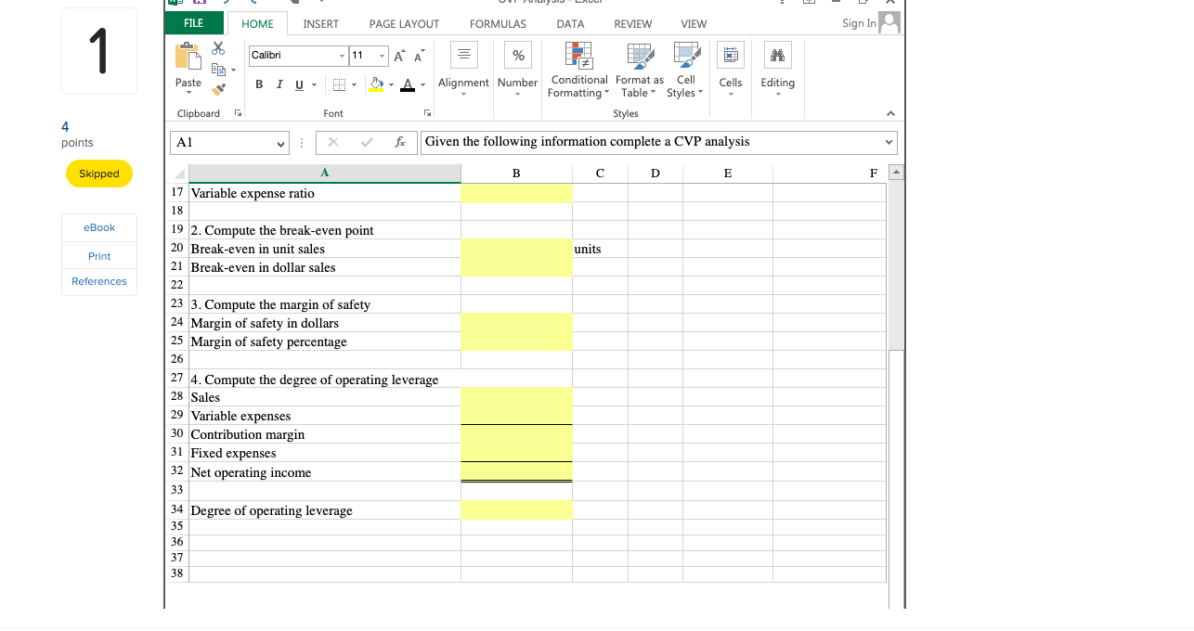The width and height of the screenshot is (1194, 631).
Task: Click the font color swatch
Action: (x=408, y=84)
